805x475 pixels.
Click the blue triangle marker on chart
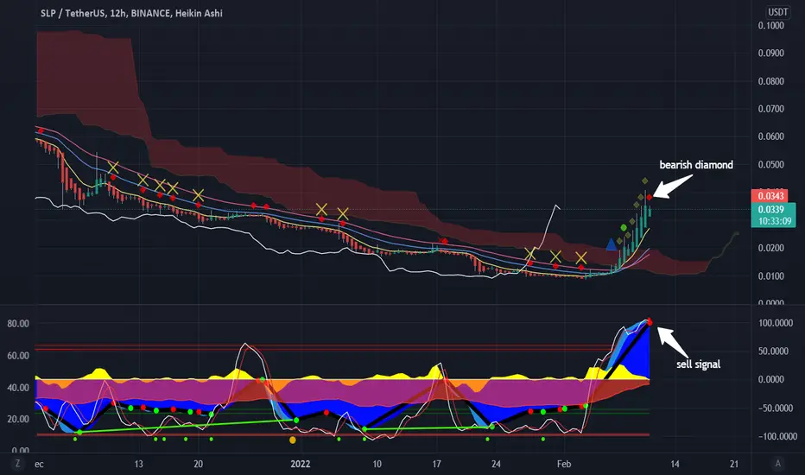[611, 244]
